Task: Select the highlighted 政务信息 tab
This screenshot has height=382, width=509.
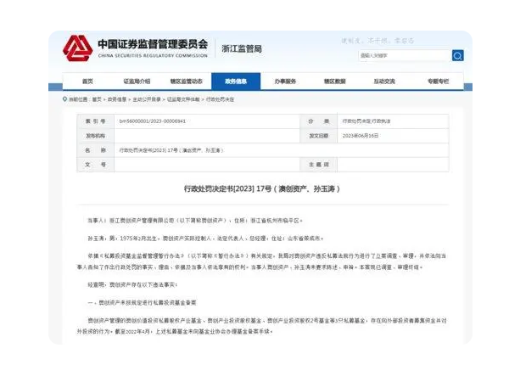Action: (x=236, y=81)
